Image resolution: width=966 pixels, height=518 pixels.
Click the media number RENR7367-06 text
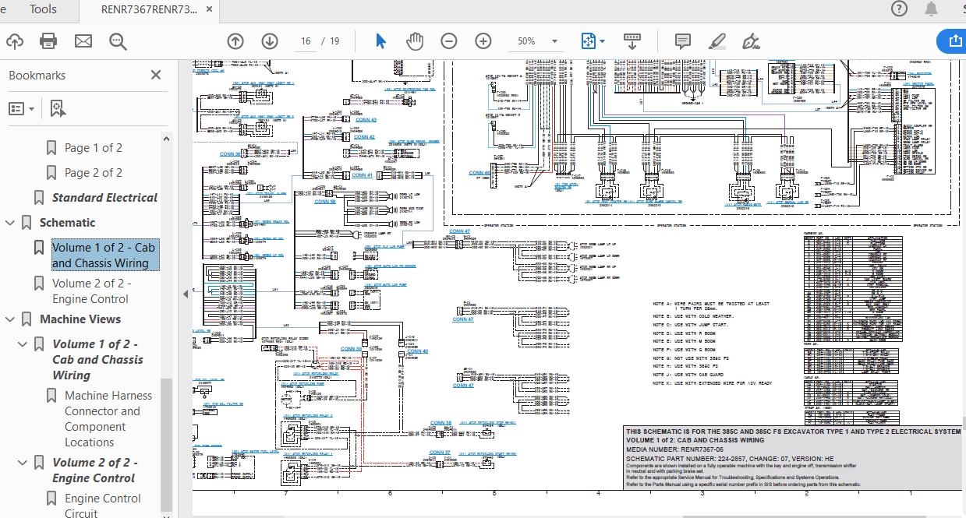[x=675, y=450]
